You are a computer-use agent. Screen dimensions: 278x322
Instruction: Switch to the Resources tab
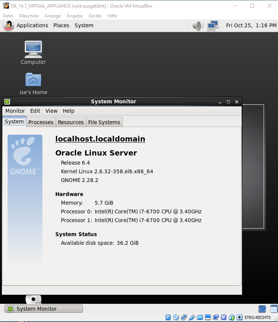[71, 122]
